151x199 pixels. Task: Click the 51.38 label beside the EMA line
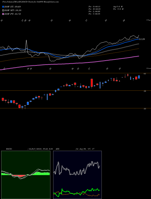tap(142, 39)
